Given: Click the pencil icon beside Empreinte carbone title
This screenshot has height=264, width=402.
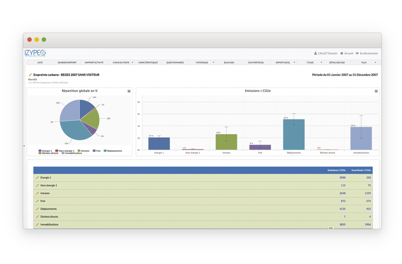Looking at the screenshot, I should (x=30, y=75).
